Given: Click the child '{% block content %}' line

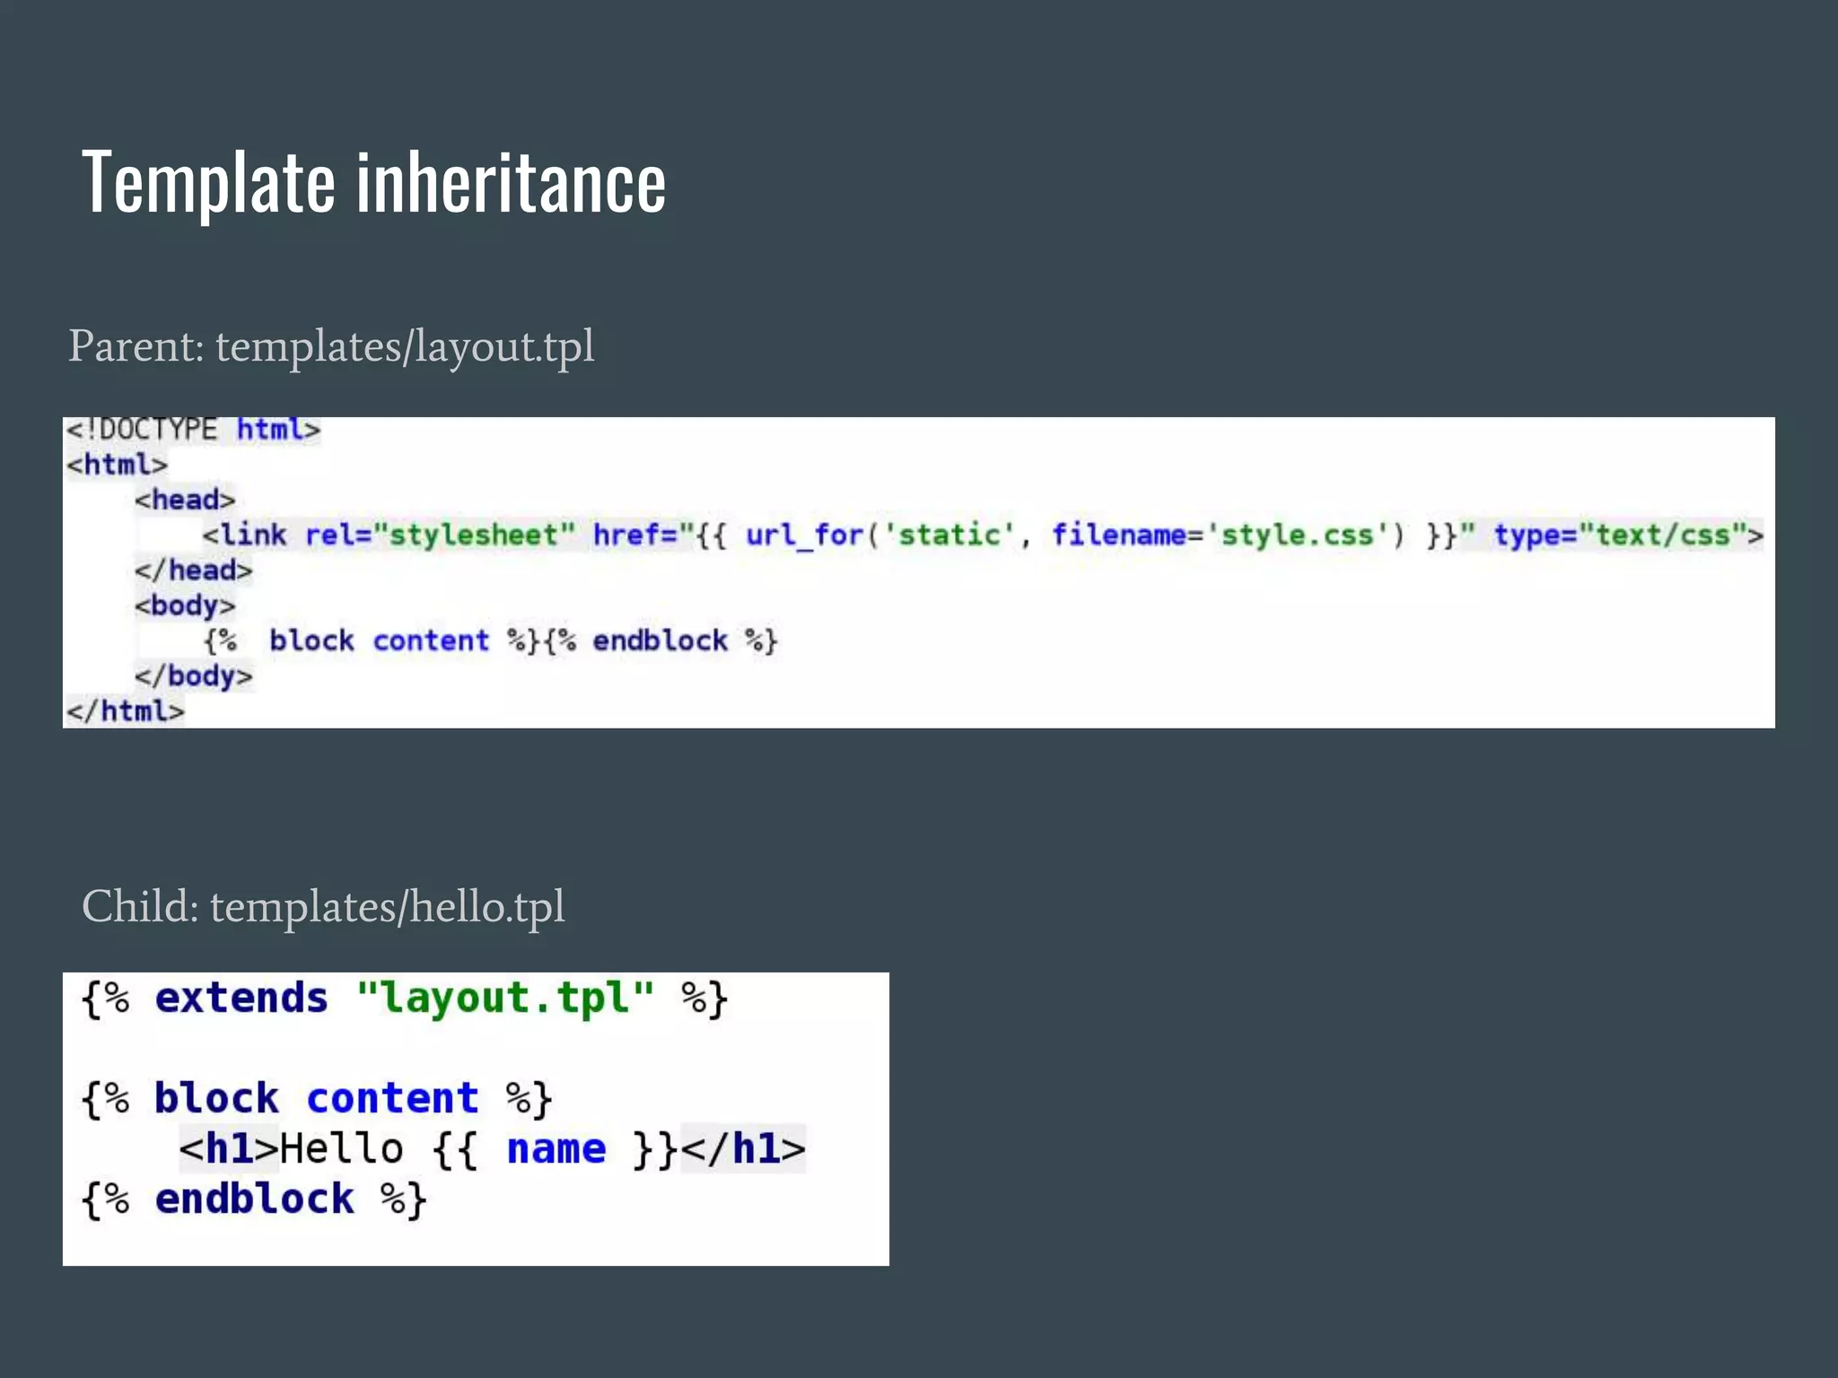Looking at the screenshot, I should tap(317, 1099).
